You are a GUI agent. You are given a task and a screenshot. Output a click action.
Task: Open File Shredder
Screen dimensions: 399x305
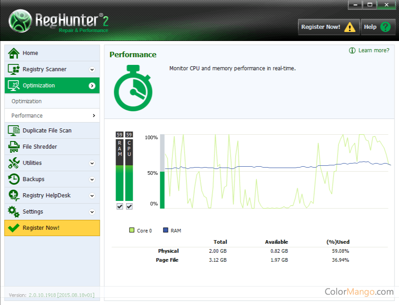coord(52,147)
